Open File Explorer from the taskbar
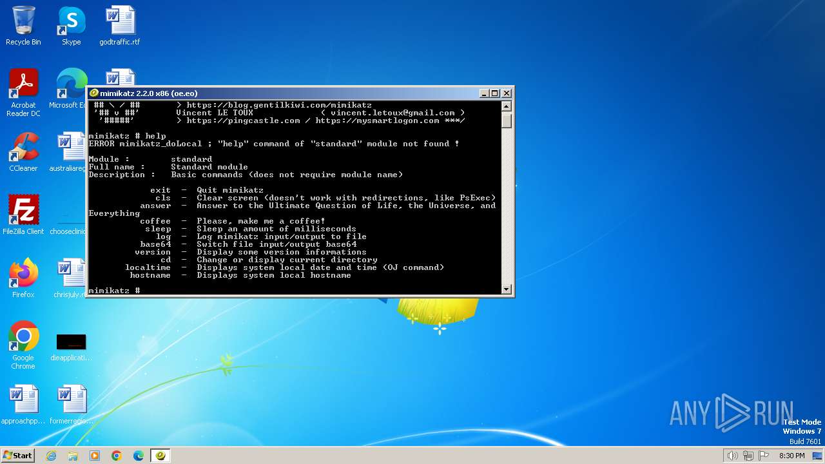 click(x=73, y=456)
